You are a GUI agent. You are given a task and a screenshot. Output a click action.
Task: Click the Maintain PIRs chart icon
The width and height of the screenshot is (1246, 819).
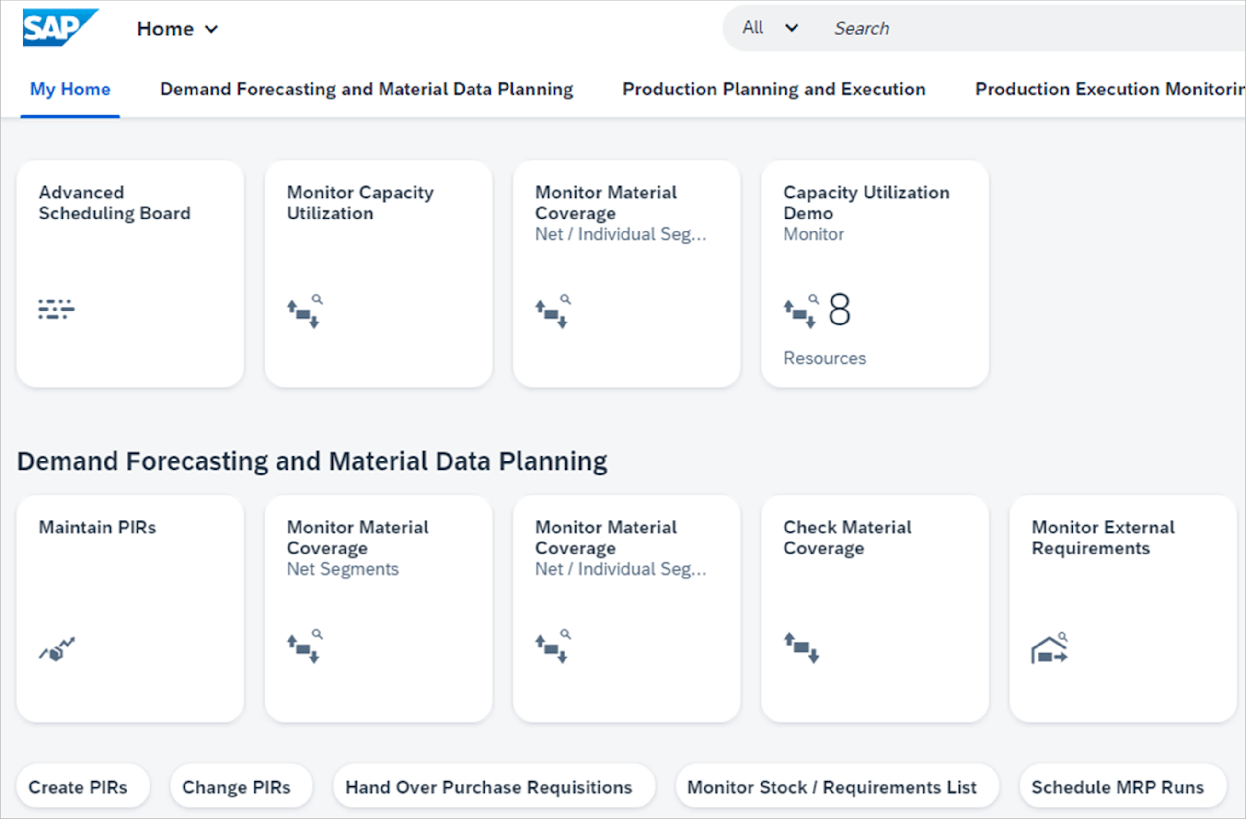[57, 649]
